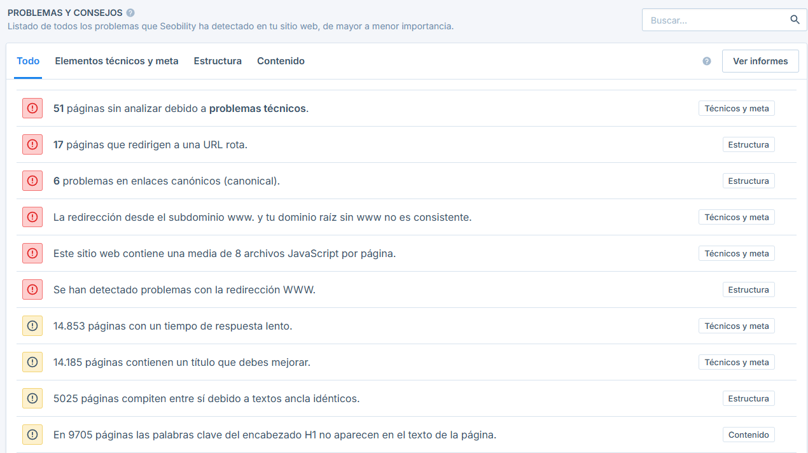Click Estructura tag on canonical problems row
This screenshot has width=808, height=453.
[748, 181]
